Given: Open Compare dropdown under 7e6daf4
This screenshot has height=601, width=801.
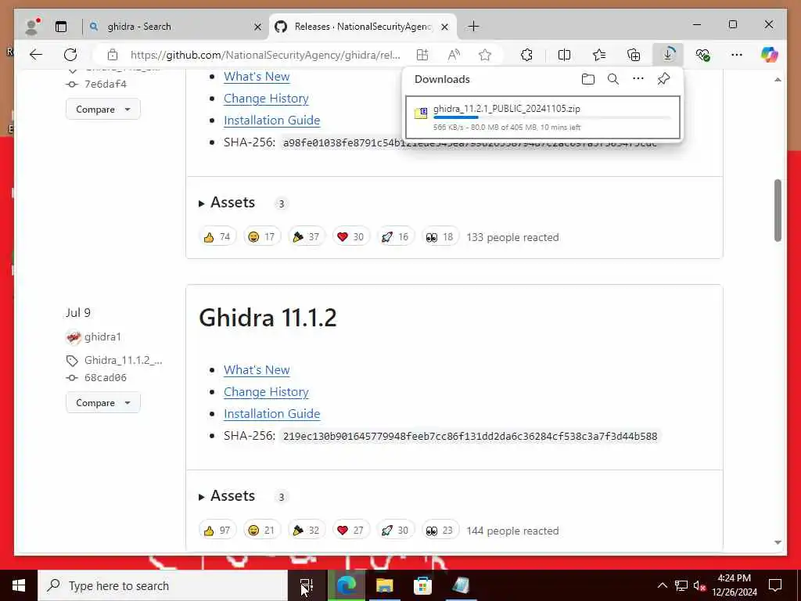Looking at the screenshot, I should click(103, 110).
